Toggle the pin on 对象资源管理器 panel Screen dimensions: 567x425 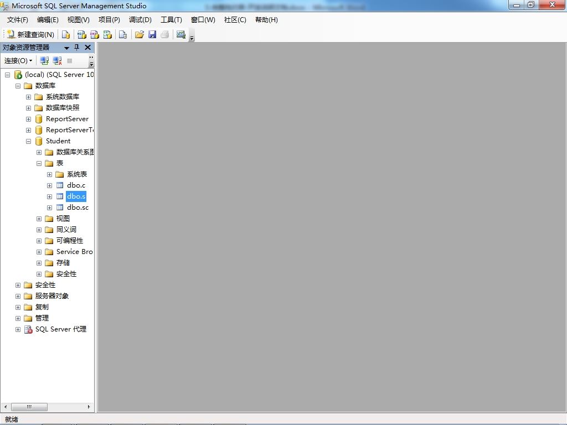[76, 48]
